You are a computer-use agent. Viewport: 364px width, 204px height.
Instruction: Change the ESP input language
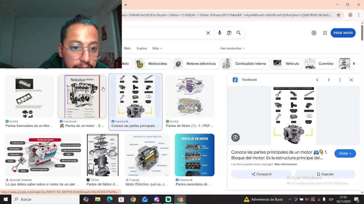[331, 199]
